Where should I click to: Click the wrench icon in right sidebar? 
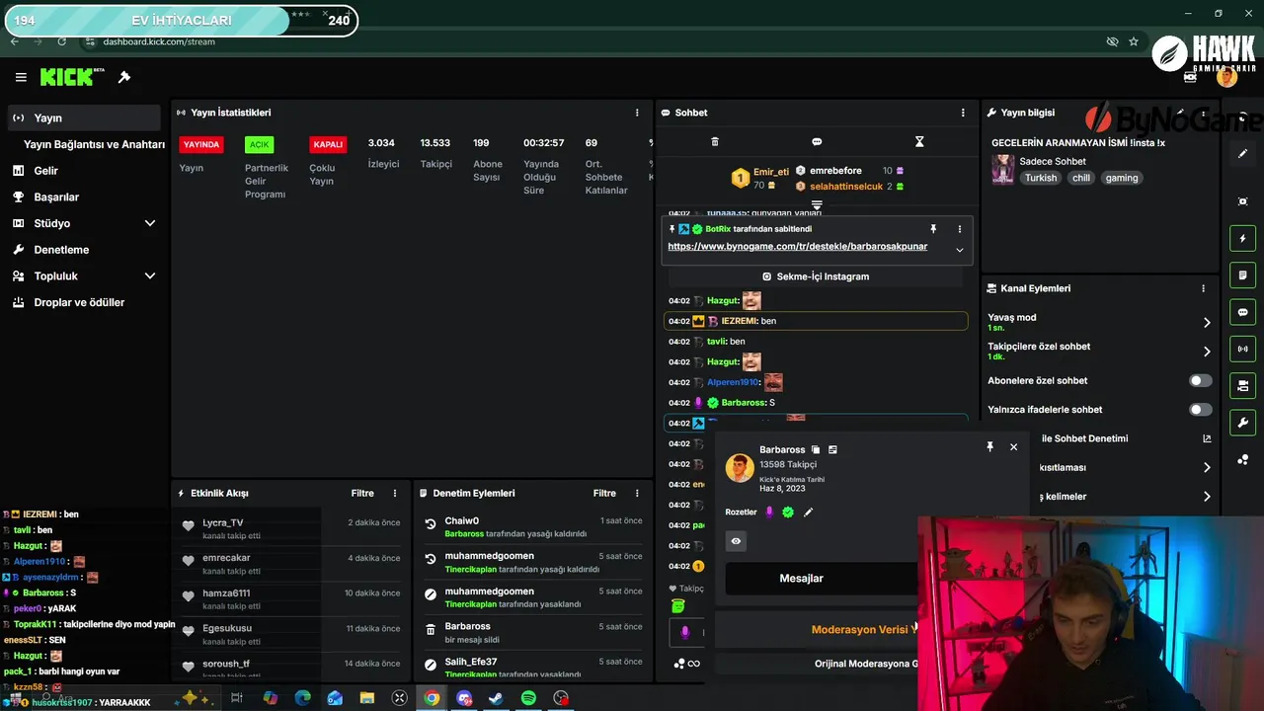click(x=1242, y=423)
